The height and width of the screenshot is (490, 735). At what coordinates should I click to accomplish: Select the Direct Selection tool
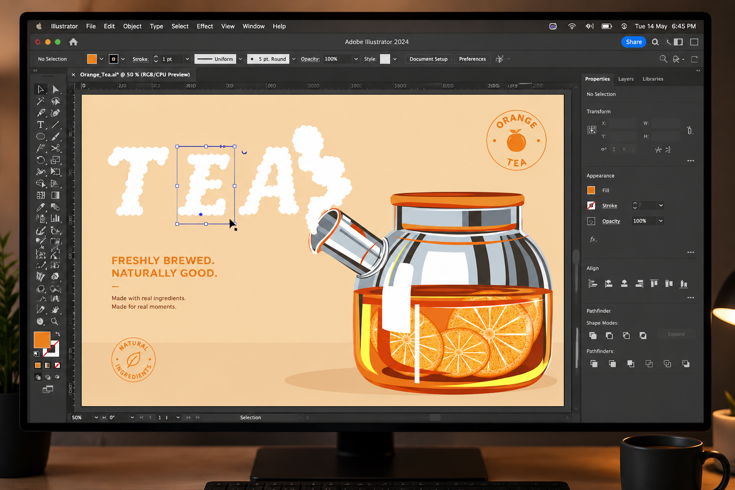pyautogui.click(x=56, y=89)
